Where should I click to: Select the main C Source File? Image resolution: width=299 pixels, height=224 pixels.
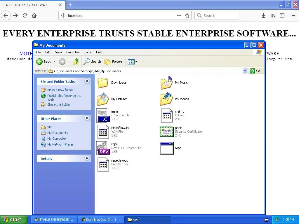tap(113, 116)
